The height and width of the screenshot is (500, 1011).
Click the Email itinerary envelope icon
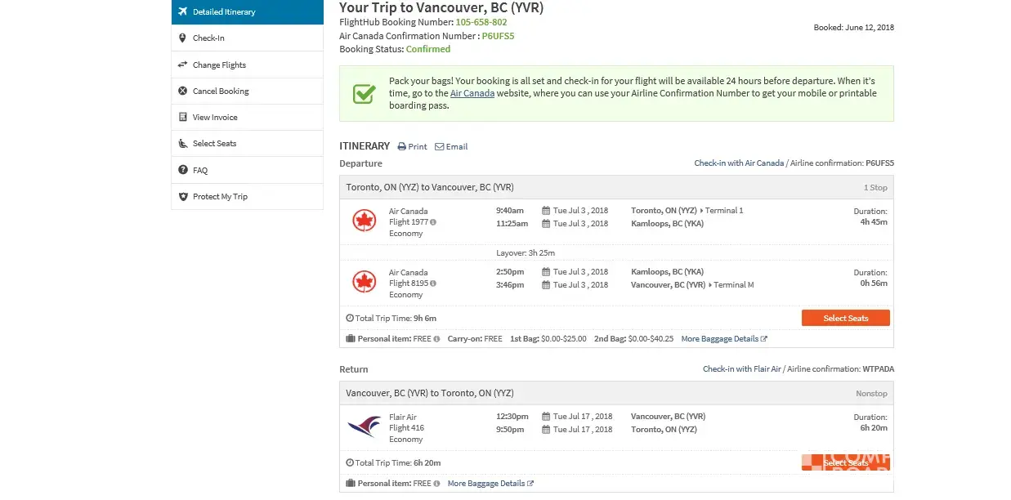click(439, 147)
